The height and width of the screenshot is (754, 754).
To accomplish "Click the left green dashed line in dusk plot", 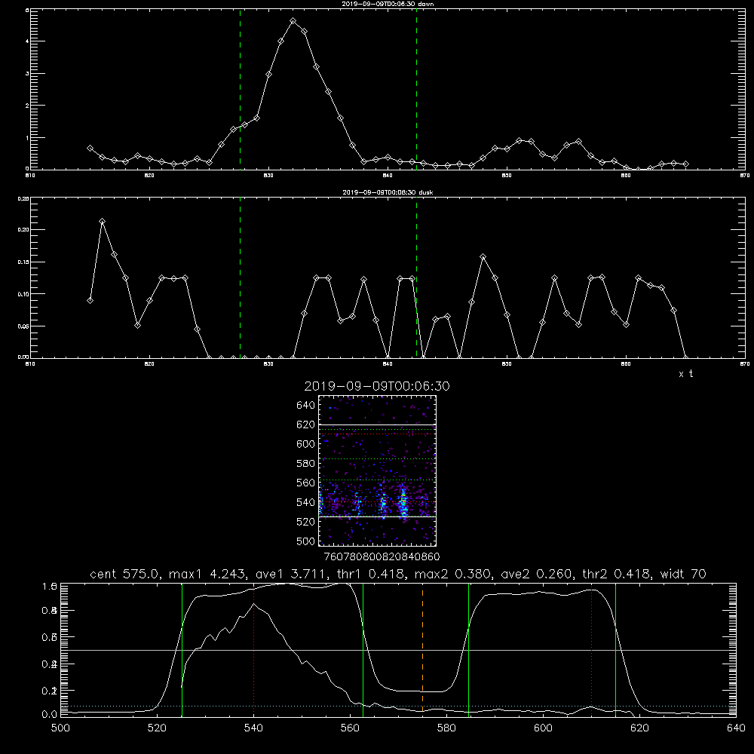I will point(240,277).
